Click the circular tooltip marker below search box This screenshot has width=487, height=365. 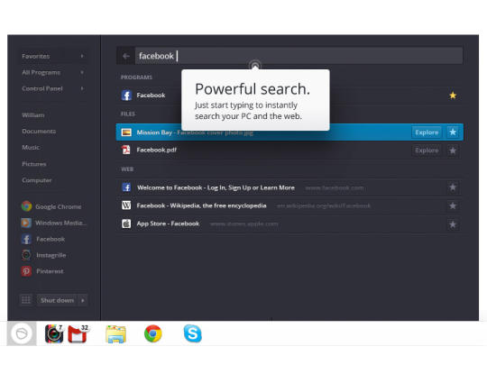(254, 65)
